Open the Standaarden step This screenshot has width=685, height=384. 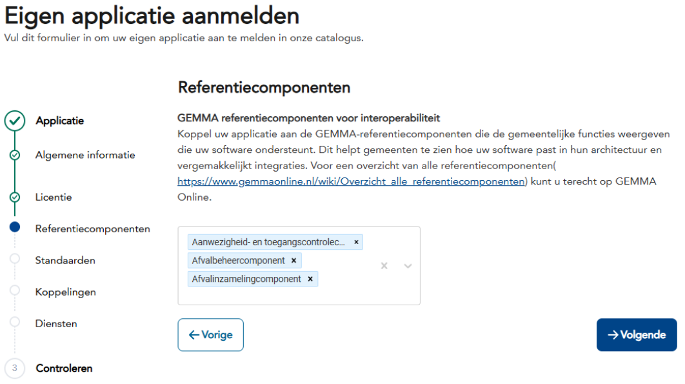[x=65, y=260]
